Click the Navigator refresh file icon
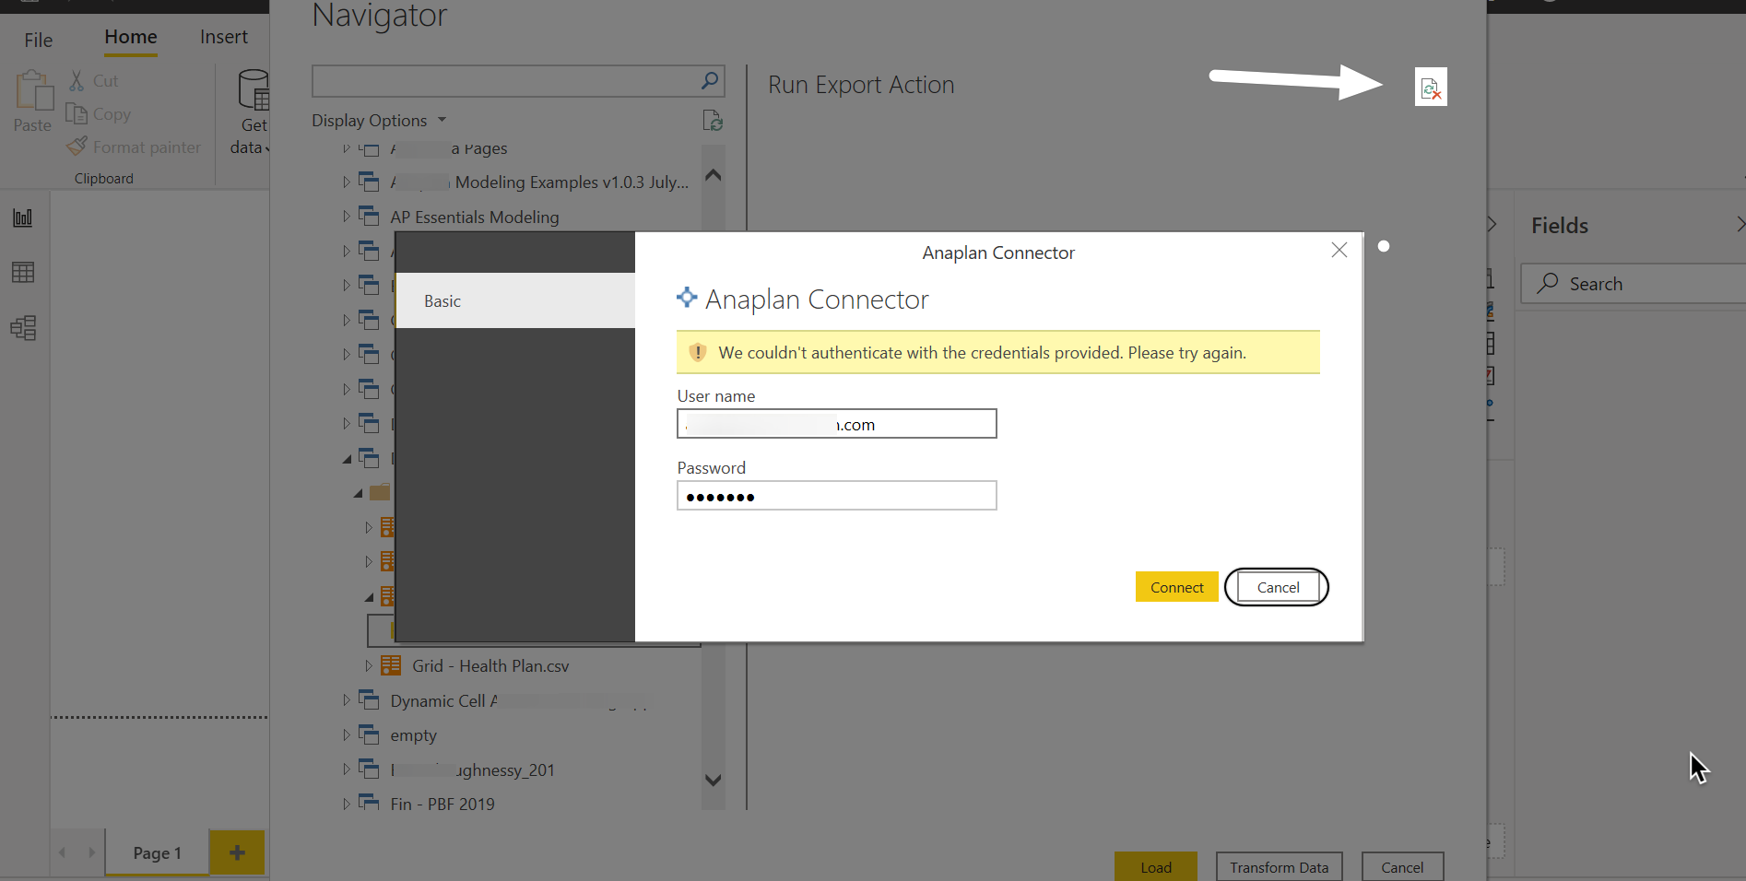1746x881 pixels. [712, 121]
